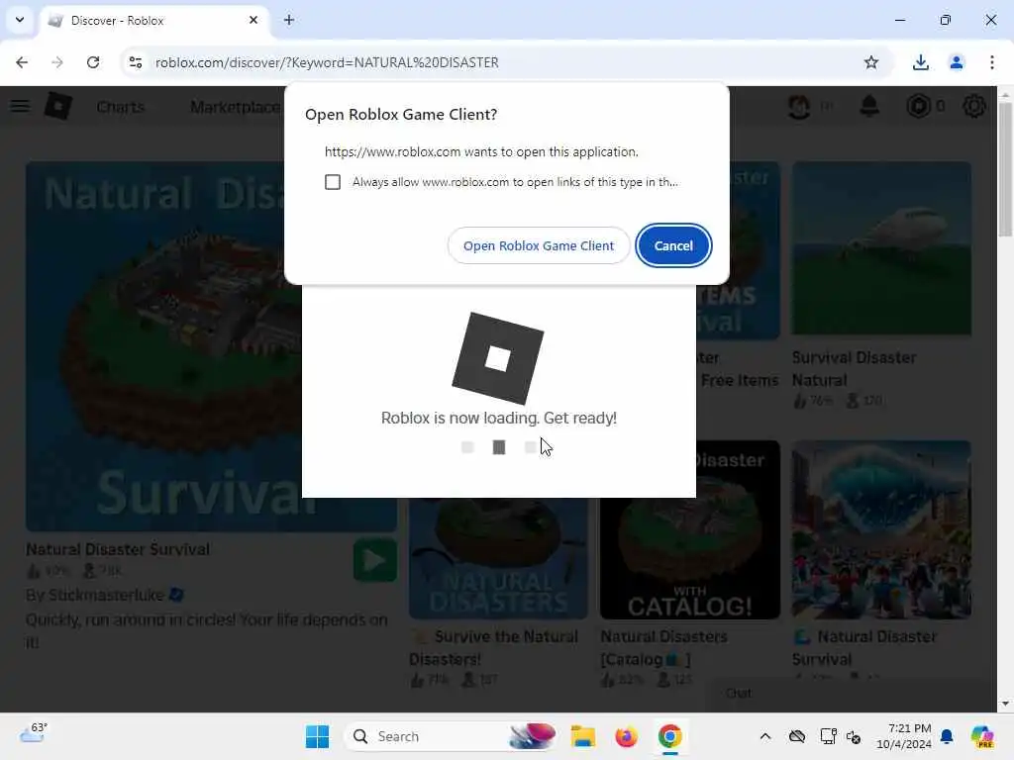The width and height of the screenshot is (1014, 760).
Task: Click the Open Roblox Game Client button
Action: [538, 245]
